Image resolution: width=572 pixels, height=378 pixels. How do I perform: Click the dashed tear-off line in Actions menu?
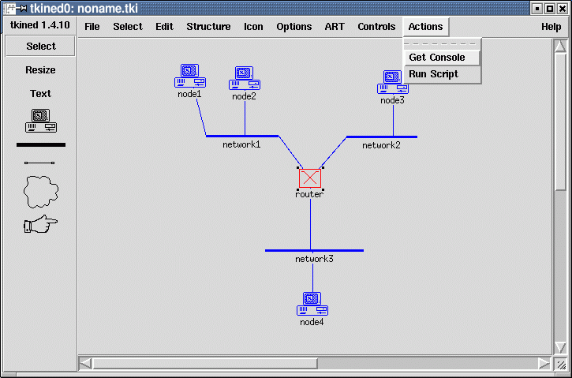[442, 44]
